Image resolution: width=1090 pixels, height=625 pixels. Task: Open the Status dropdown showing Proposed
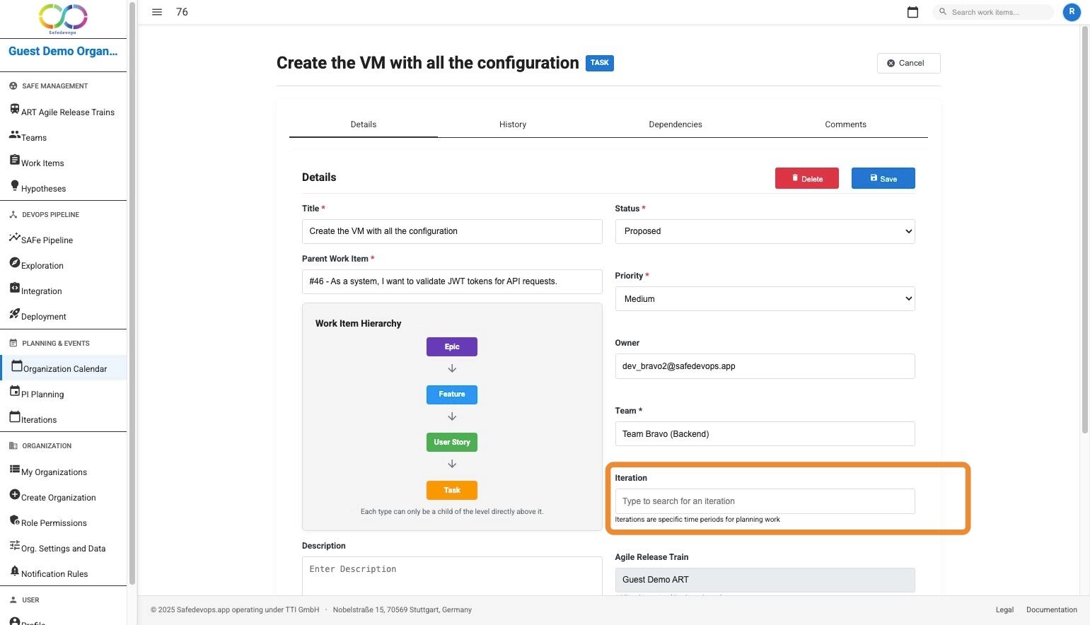pos(764,231)
